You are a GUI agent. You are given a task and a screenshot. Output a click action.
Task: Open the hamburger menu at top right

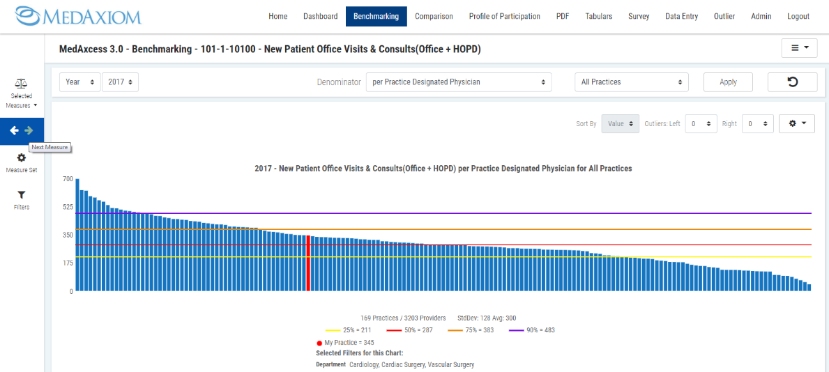coord(799,48)
